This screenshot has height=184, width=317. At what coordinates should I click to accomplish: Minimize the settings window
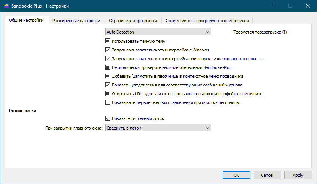(x=273, y=6)
